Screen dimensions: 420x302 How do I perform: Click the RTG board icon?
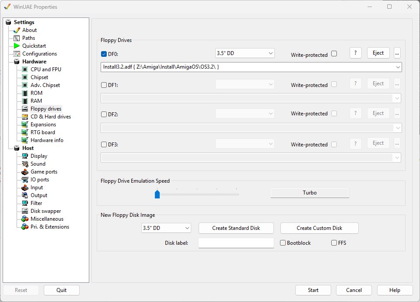[x=25, y=132]
